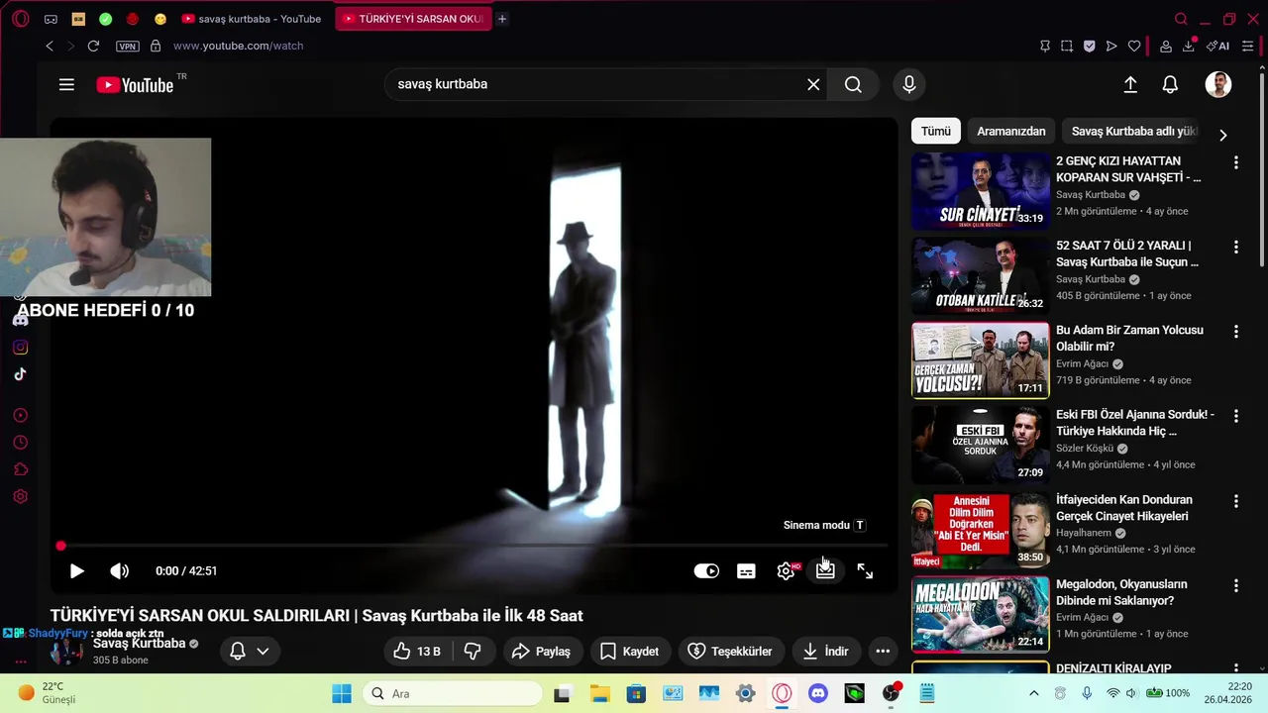Switch to cinema mode (Sinema modu)
This screenshot has width=1268, height=713.
[825, 570]
